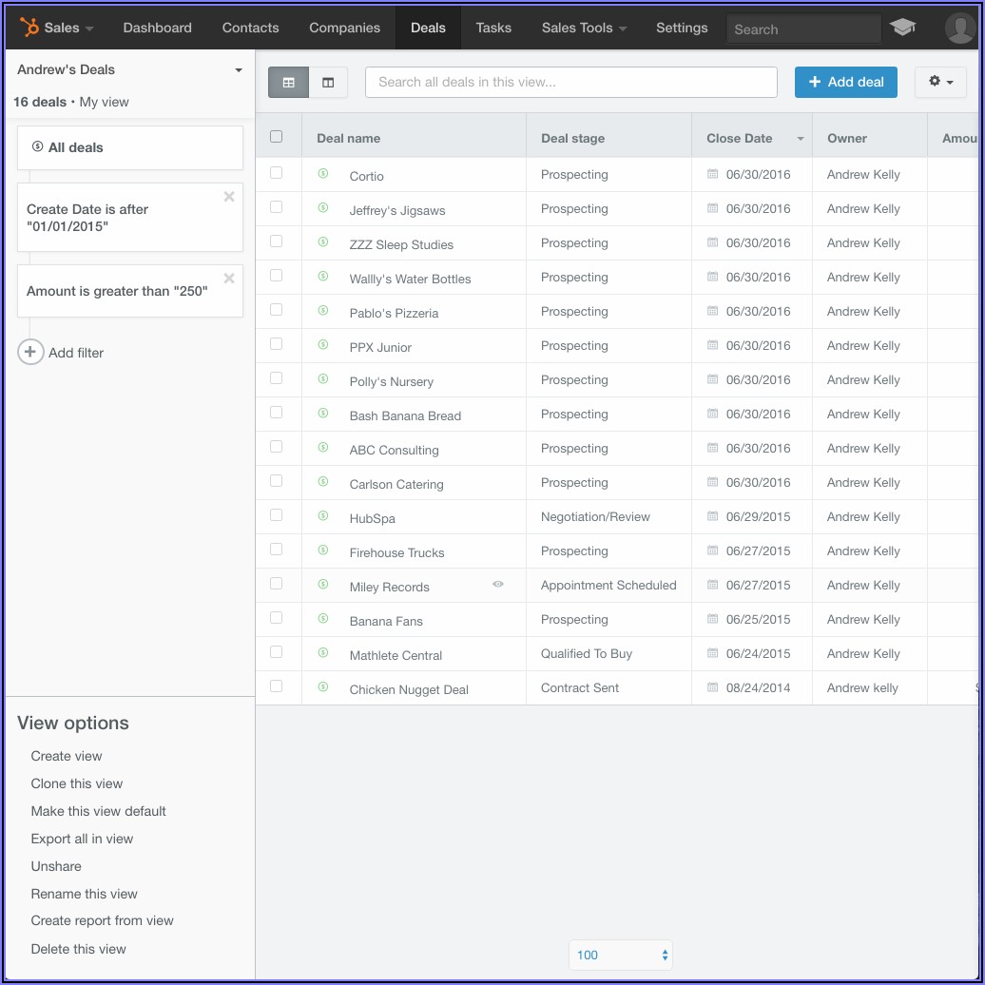Click inside the deals search field

(x=570, y=82)
